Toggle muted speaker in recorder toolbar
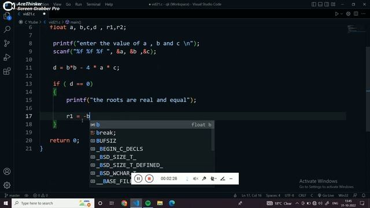Screen dimensions: 370x208 (x=195, y=179)
